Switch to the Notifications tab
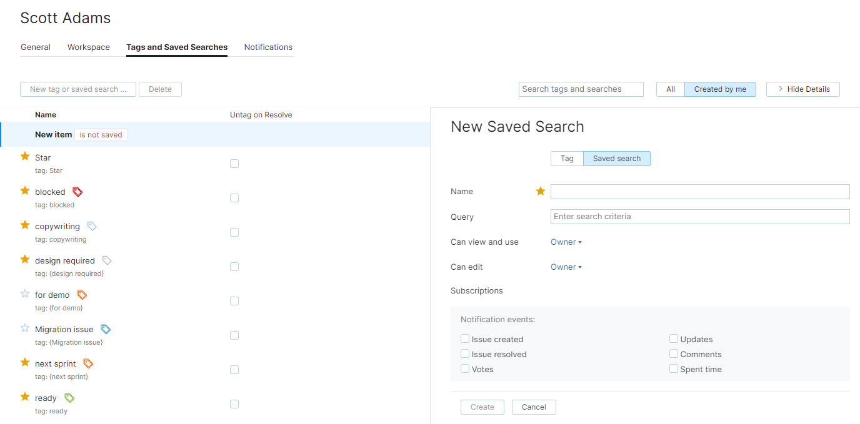860x424 pixels. (268, 47)
